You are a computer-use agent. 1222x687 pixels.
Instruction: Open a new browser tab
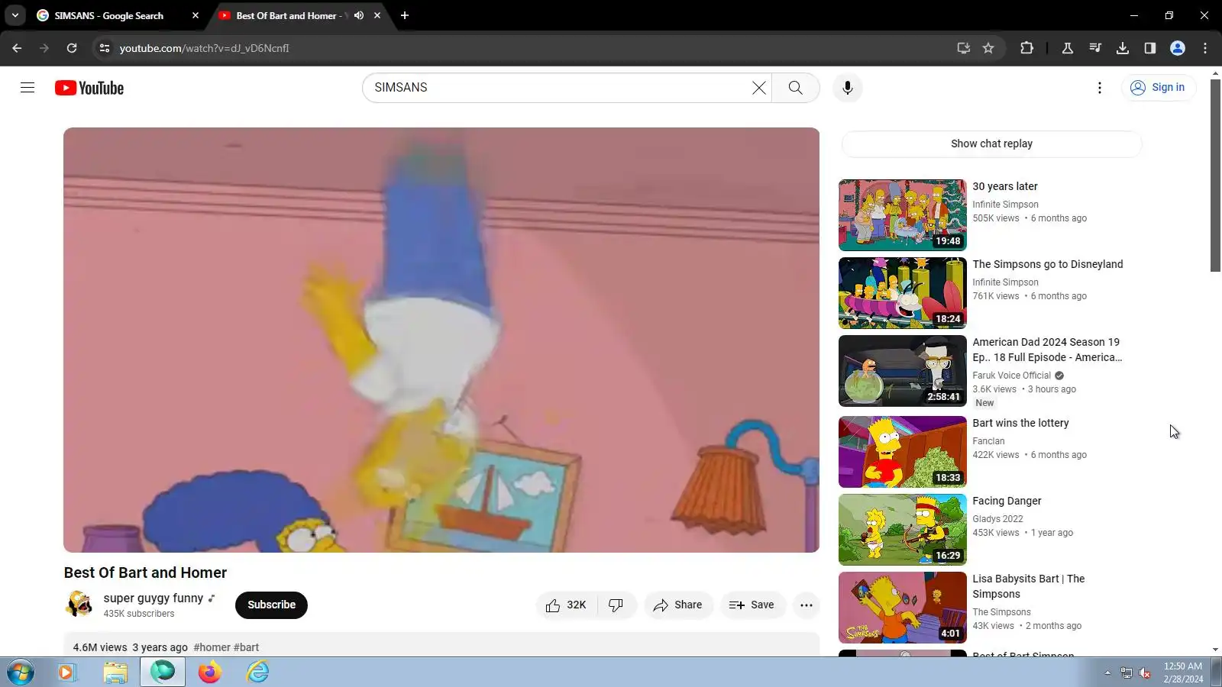pos(405,15)
